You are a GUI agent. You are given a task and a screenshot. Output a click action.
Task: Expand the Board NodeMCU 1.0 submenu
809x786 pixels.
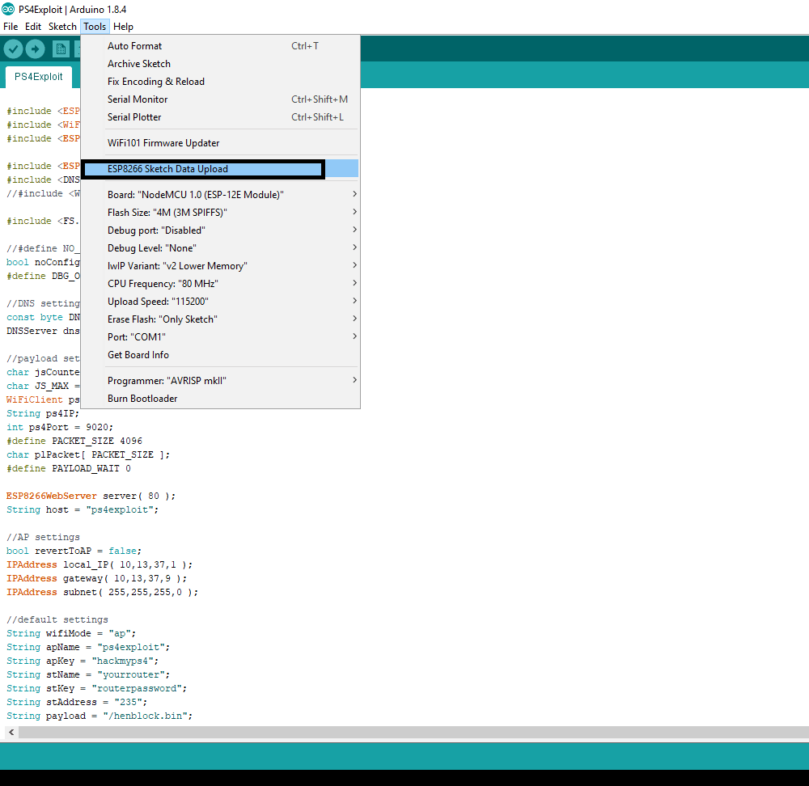click(220, 194)
